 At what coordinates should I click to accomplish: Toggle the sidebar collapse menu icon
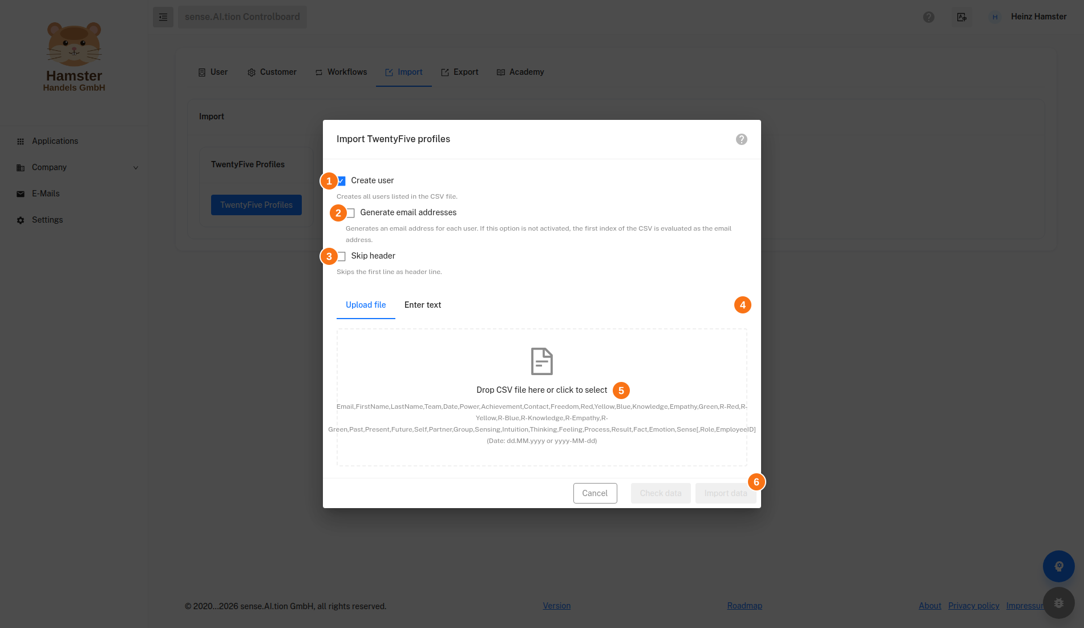[163, 17]
